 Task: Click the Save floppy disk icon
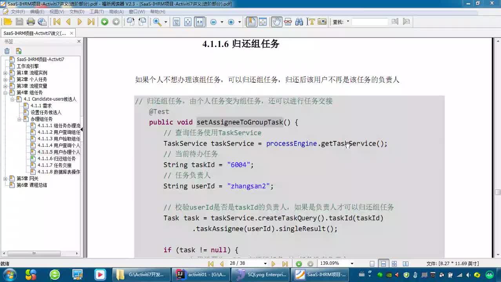[19, 22]
